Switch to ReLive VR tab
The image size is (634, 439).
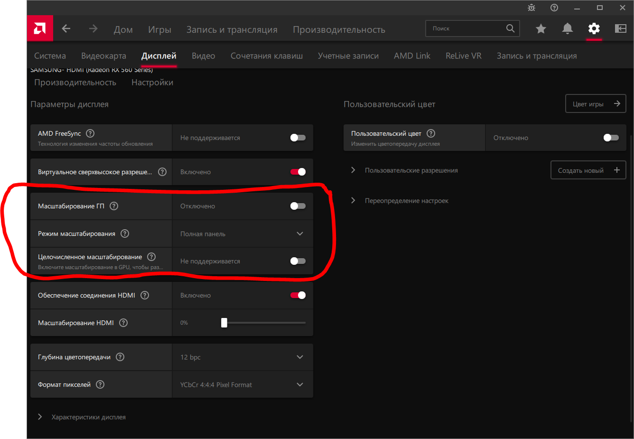click(x=464, y=56)
